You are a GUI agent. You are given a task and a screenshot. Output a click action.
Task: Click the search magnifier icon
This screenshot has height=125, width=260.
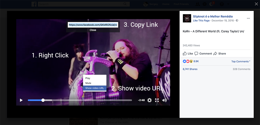[x=125, y=4]
